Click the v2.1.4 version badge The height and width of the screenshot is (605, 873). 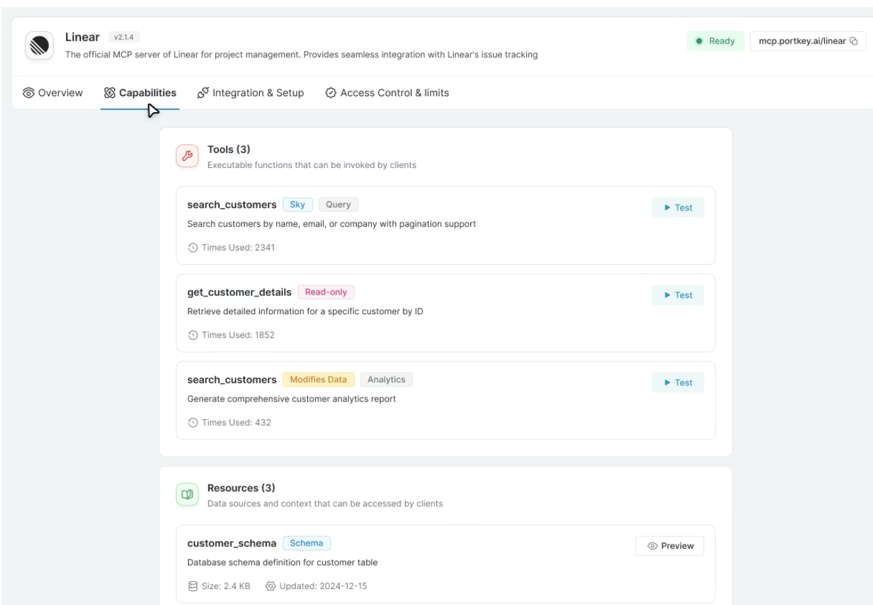coord(124,38)
